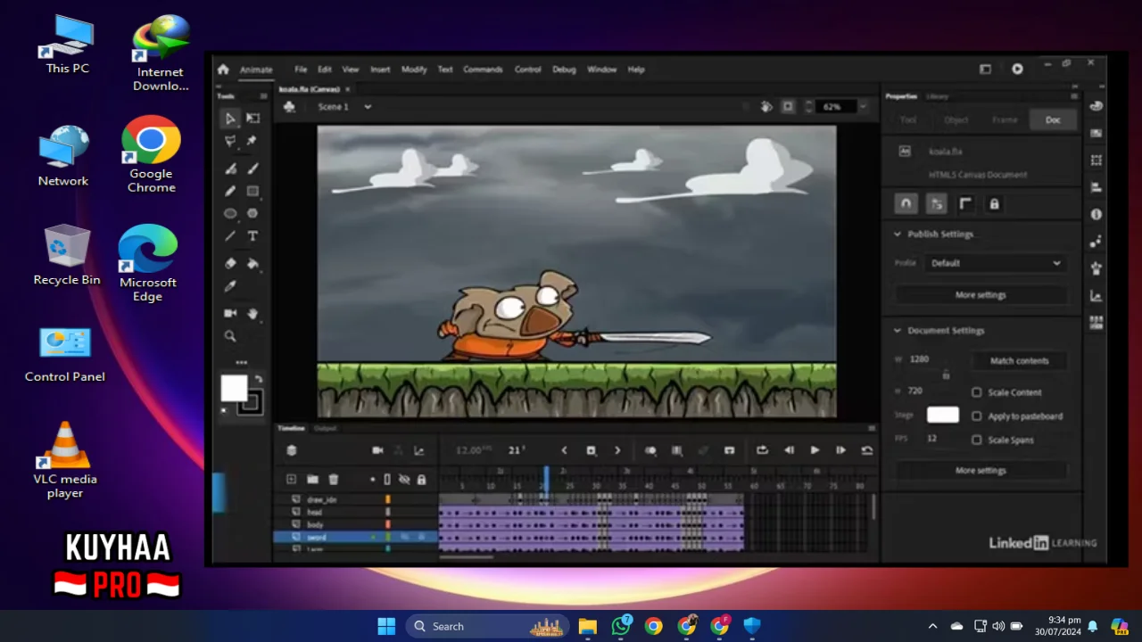Viewport: 1142px width, 642px height.
Task: Switch to the Library tab
Action: pos(938,96)
